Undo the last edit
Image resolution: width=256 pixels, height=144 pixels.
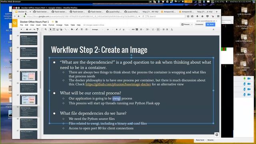[x=30, y=30]
